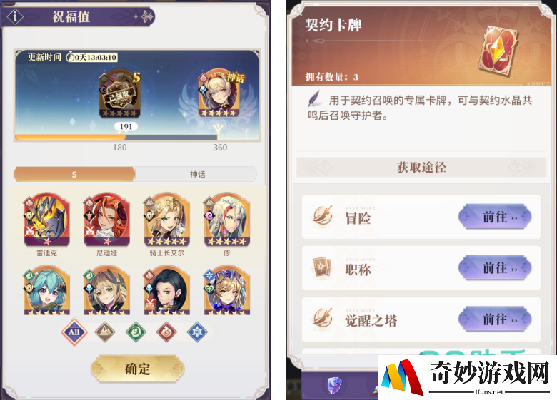Open the info icon beside 祝福值
The image size is (557, 400).
click(15, 16)
